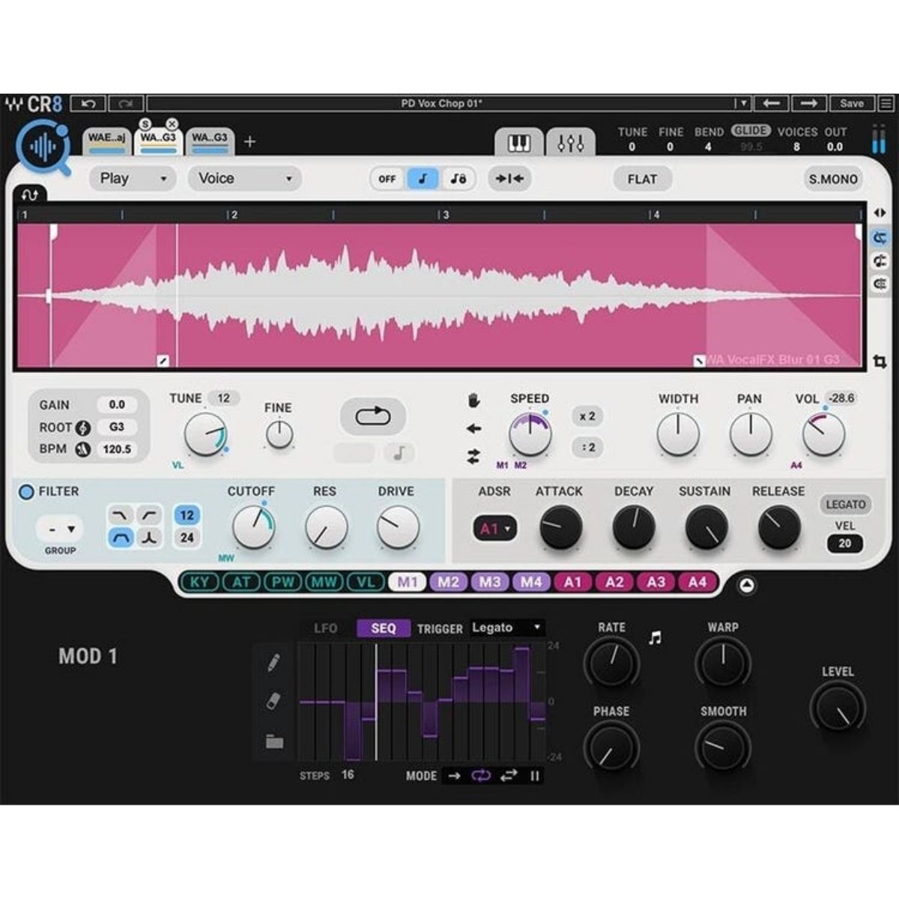Click the FLAT button
Screen dimensions: 899x899
click(641, 178)
